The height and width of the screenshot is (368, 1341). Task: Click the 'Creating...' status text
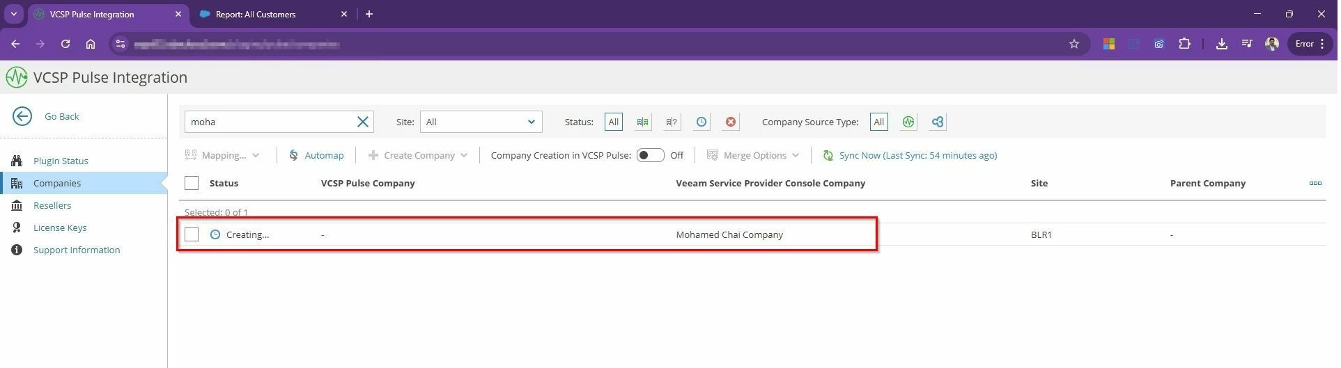click(x=247, y=234)
